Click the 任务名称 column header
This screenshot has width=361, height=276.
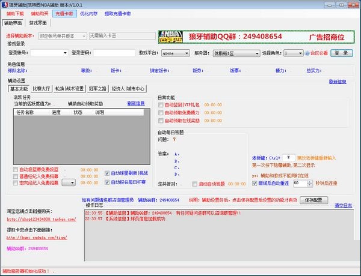25,112
